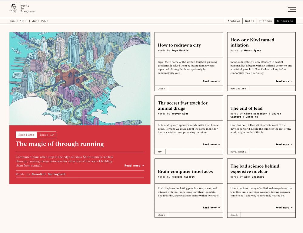Click Read more in the red spotlight card
The height and width of the screenshot is (233, 303).
[x=134, y=166]
